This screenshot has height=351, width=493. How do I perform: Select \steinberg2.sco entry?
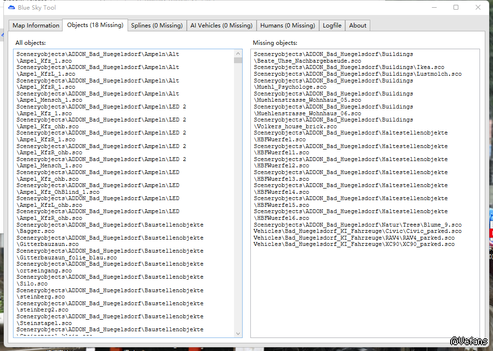[110, 307]
